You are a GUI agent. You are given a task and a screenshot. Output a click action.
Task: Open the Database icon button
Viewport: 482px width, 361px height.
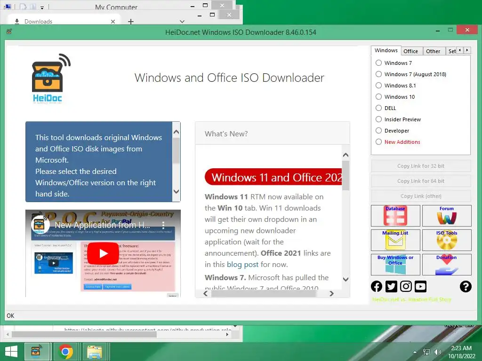[395, 216]
